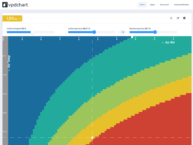Click the Air RH axis label
This screenshot has height=145, width=193.
point(168,43)
